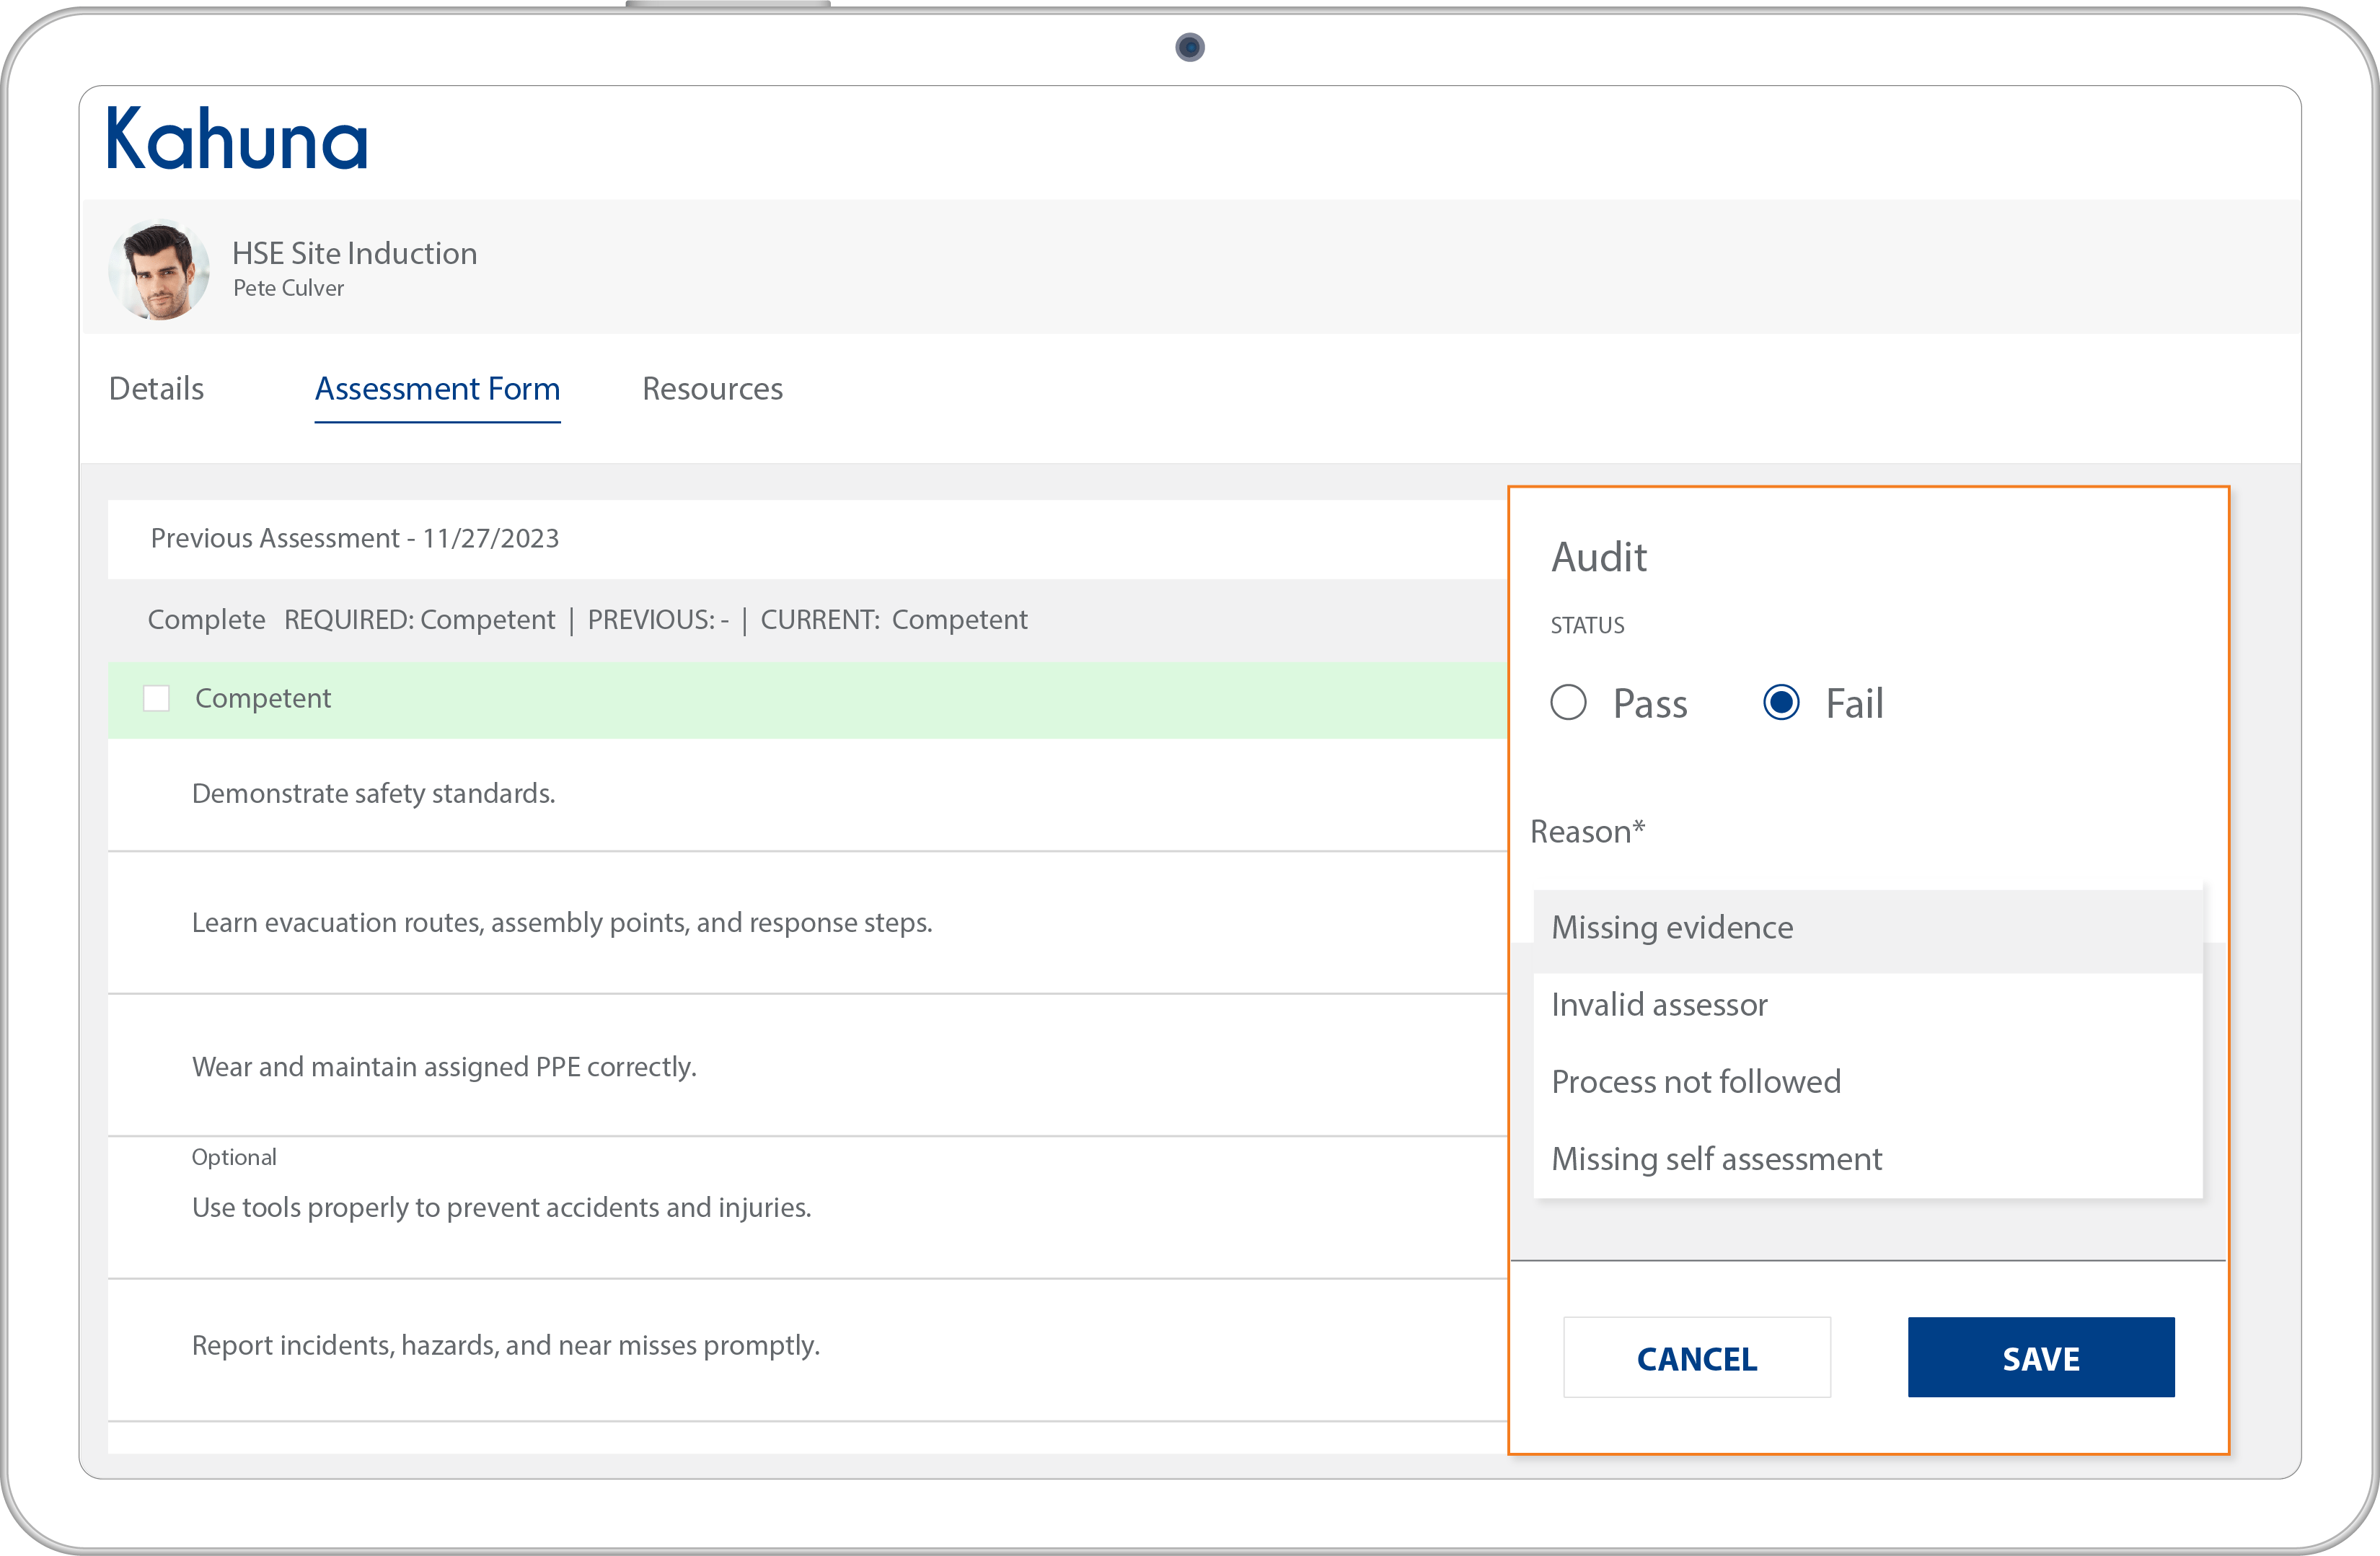Click Wear and maintain assigned PPE row
This screenshot has width=2380, height=1556.
(808, 1066)
